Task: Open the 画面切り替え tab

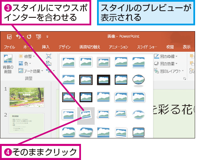Action: tap(90, 47)
